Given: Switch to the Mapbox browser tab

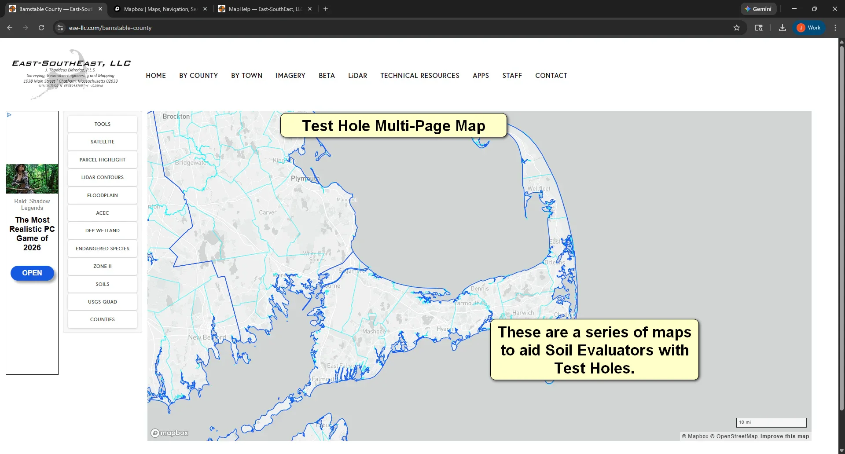Looking at the screenshot, I should (x=158, y=9).
